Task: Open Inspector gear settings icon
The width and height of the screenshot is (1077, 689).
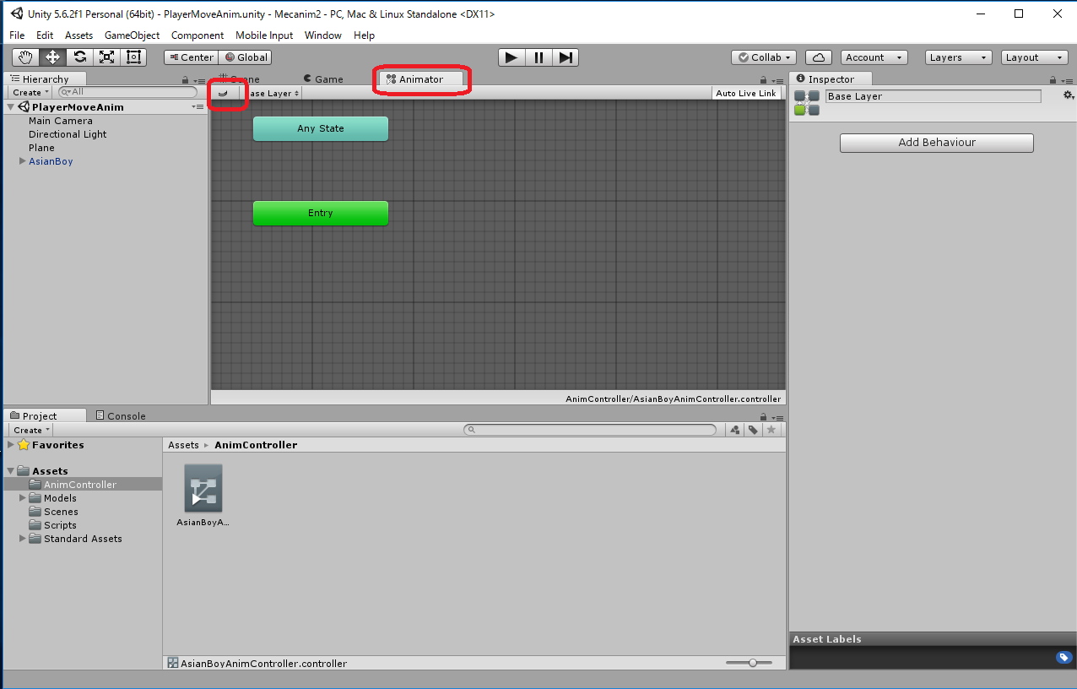Action: pyautogui.click(x=1068, y=95)
